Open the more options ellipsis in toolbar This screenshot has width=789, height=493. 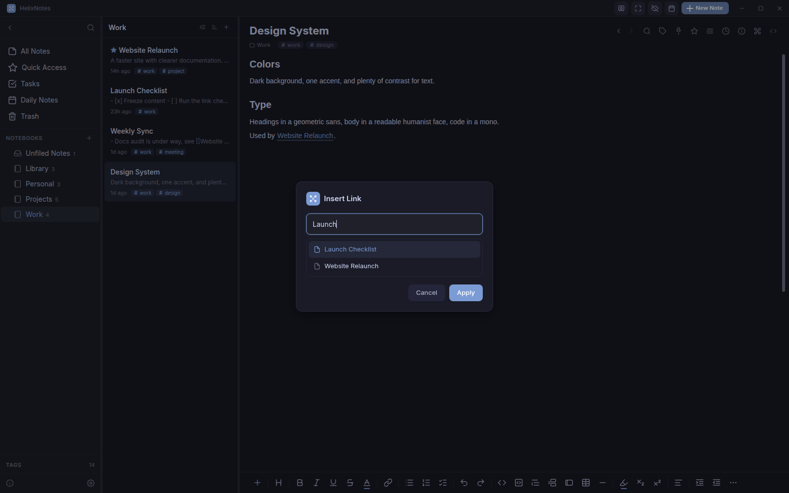[x=733, y=483]
